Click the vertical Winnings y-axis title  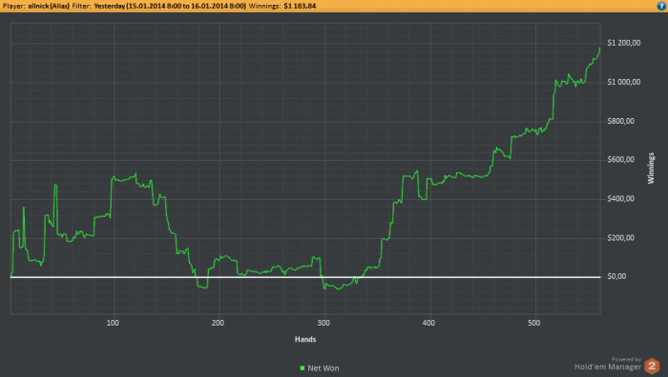tap(651, 169)
